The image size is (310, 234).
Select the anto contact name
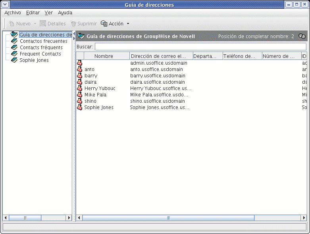click(89, 69)
